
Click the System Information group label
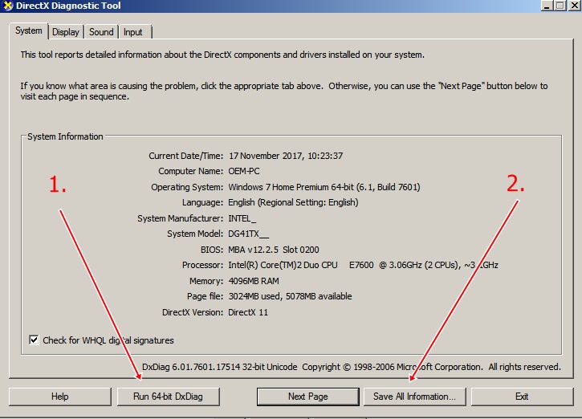pos(65,136)
